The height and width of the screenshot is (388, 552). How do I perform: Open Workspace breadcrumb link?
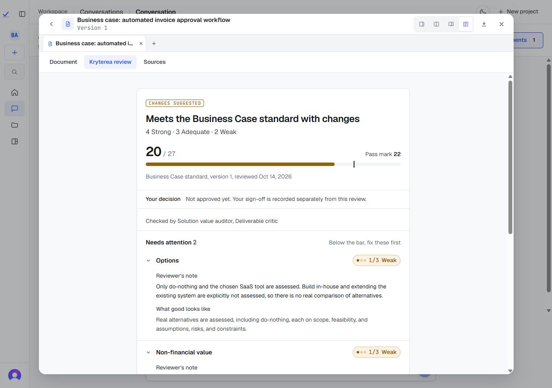[53, 12]
